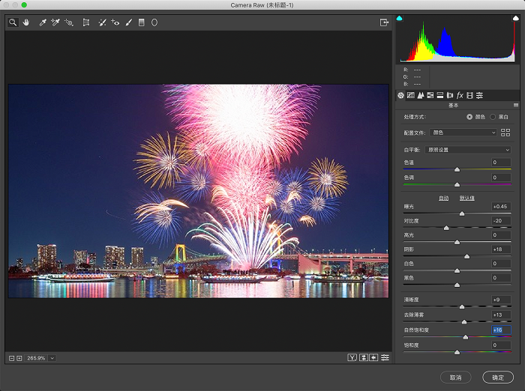Click the 取消 cancel button

click(455, 377)
